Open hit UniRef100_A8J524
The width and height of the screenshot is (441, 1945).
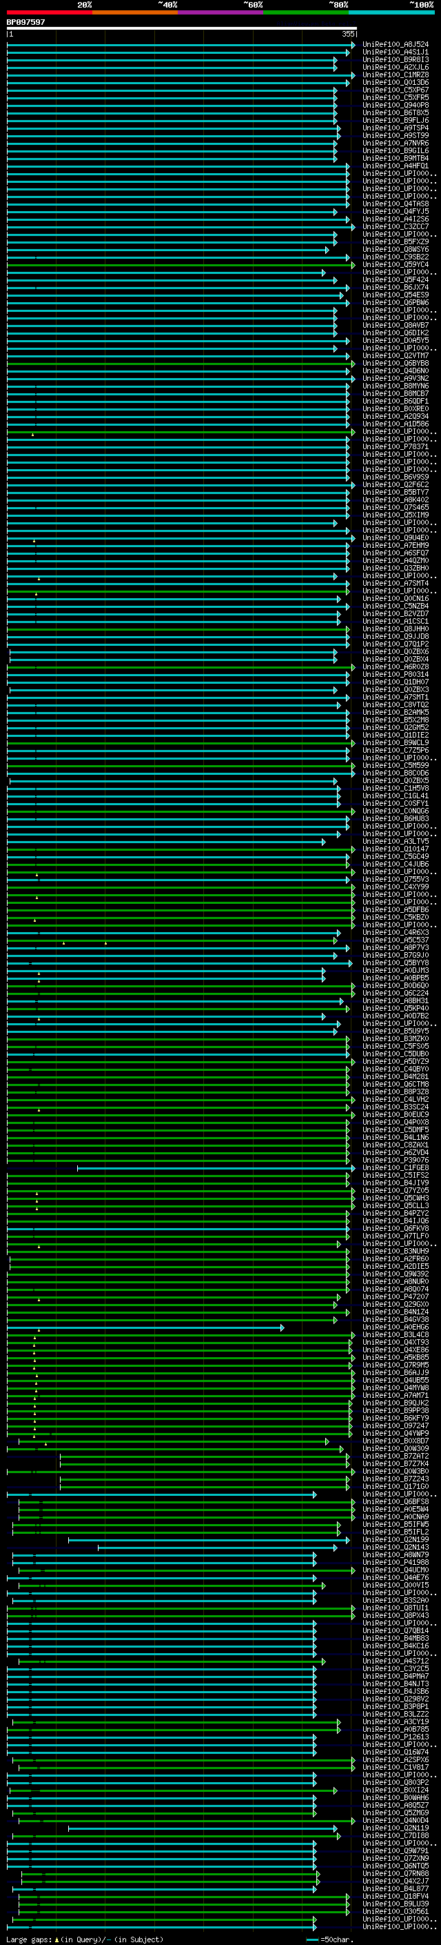click(x=396, y=45)
